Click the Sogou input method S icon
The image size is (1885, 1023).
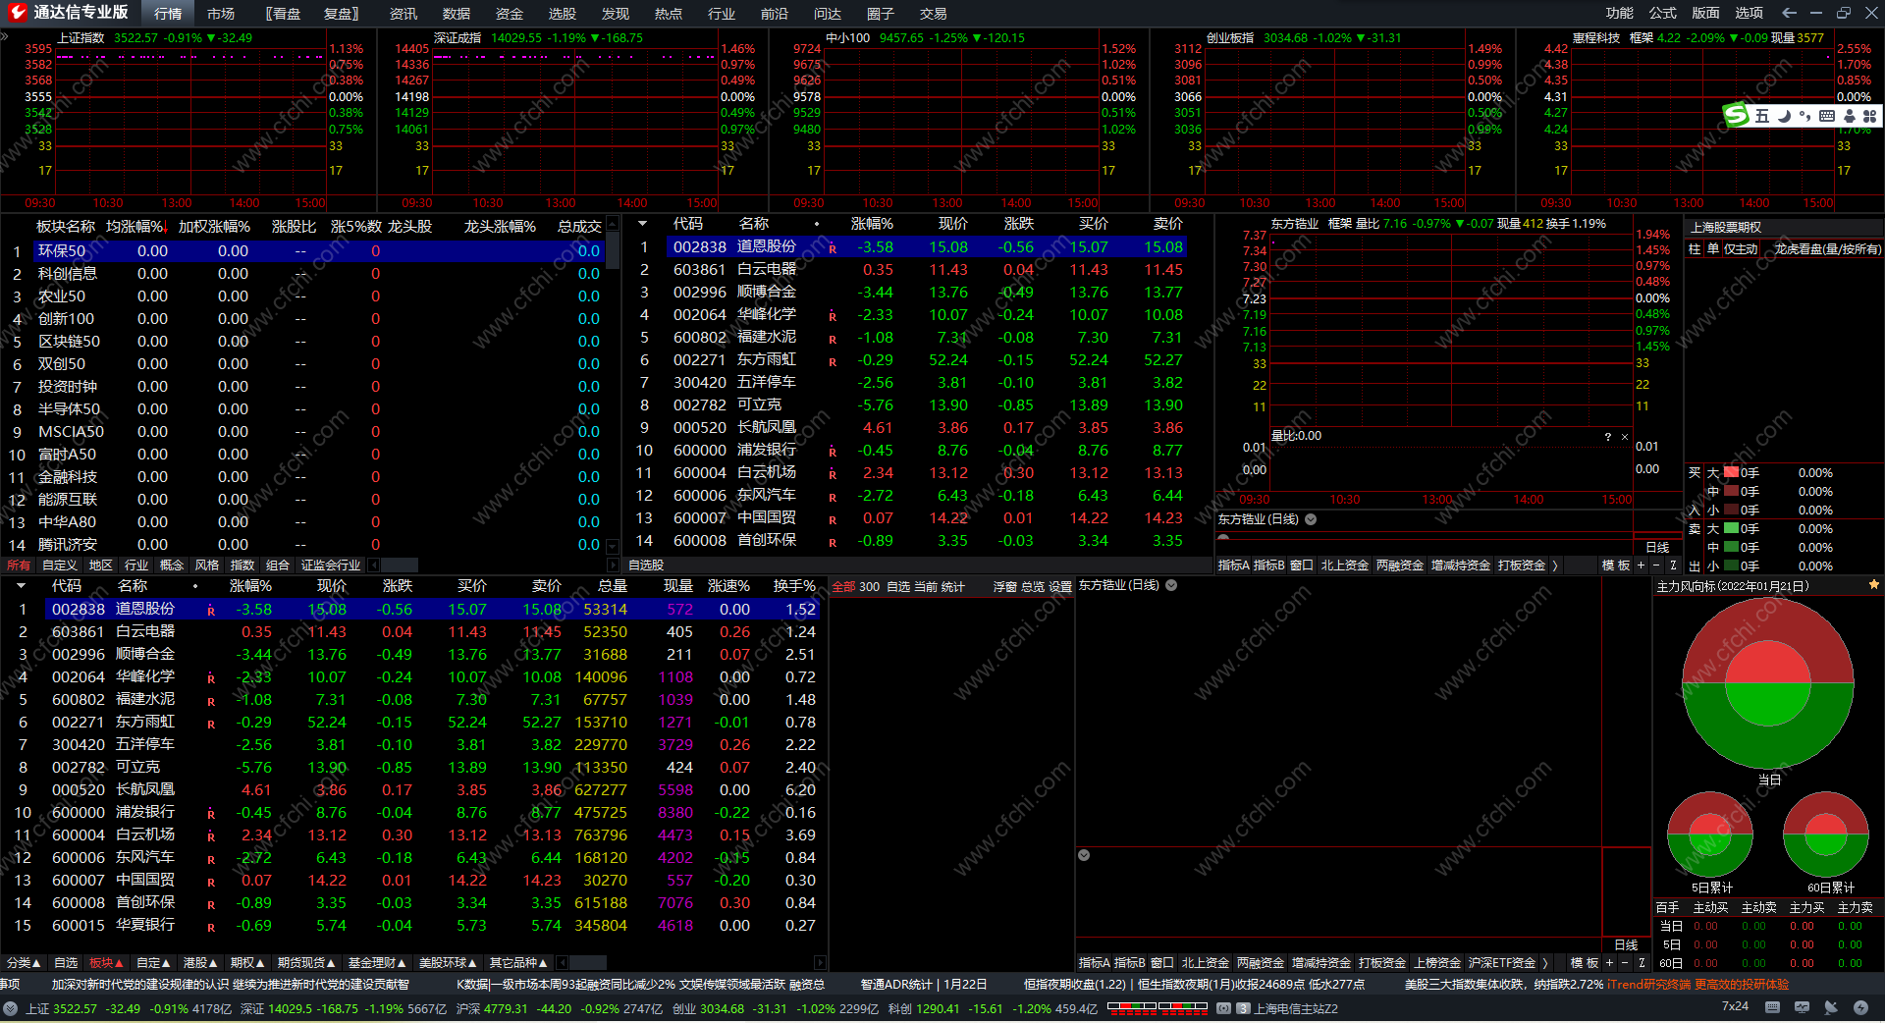1737,116
